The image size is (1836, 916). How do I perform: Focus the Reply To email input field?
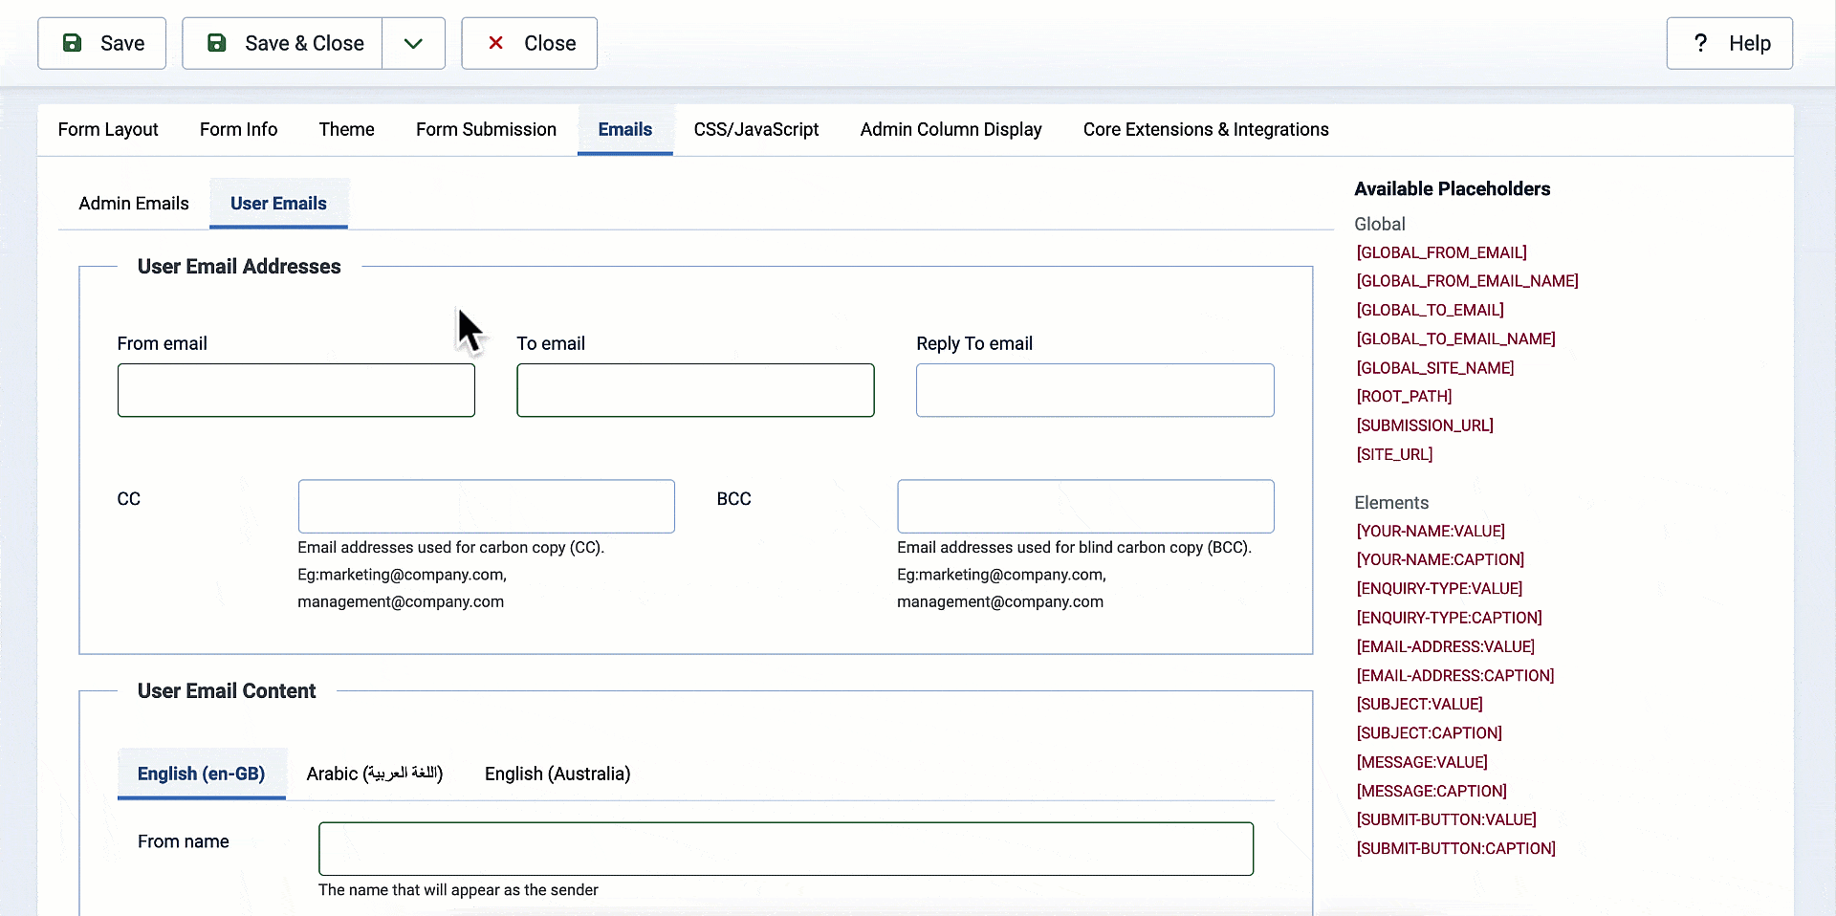tap(1095, 390)
